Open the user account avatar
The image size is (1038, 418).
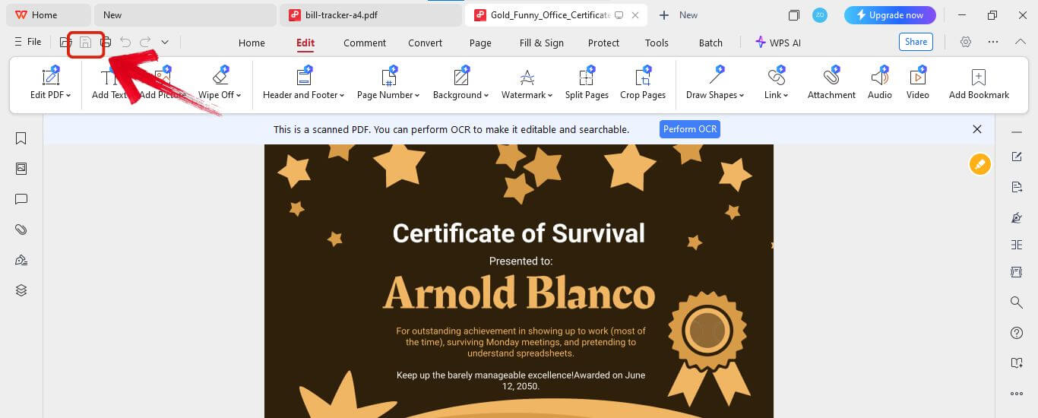(819, 15)
